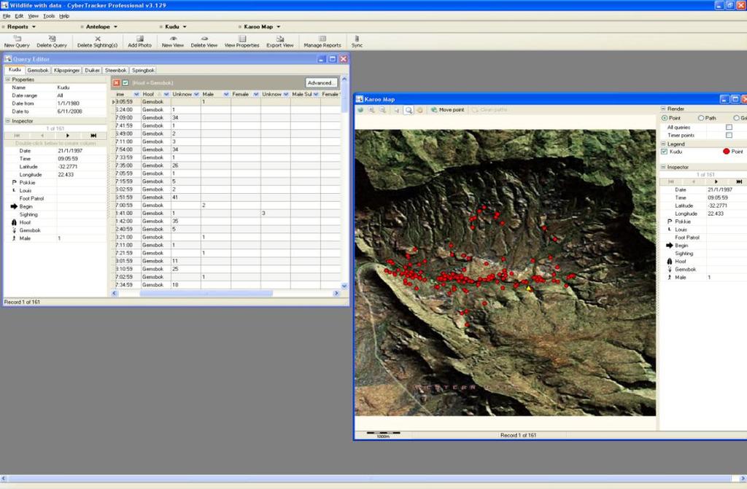This screenshot has height=489, width=747.
Task: Click the red X filter icon in Query Editor
Action: point(116,83)
